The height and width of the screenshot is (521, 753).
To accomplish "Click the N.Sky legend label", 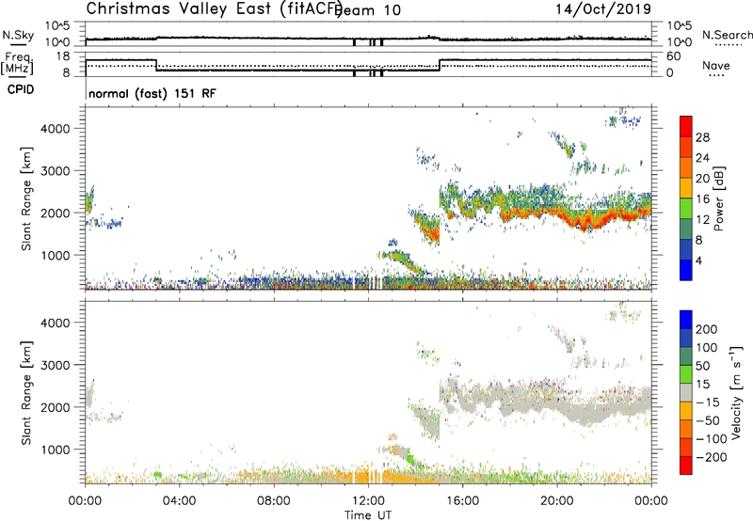I will pos(18,35).
